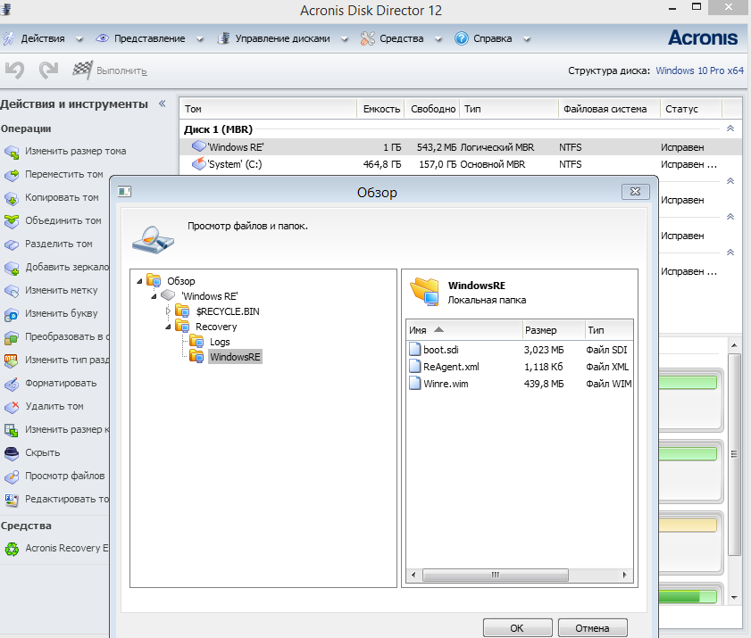
Task: Click the Копировать том icon
Action: (12, 198)
